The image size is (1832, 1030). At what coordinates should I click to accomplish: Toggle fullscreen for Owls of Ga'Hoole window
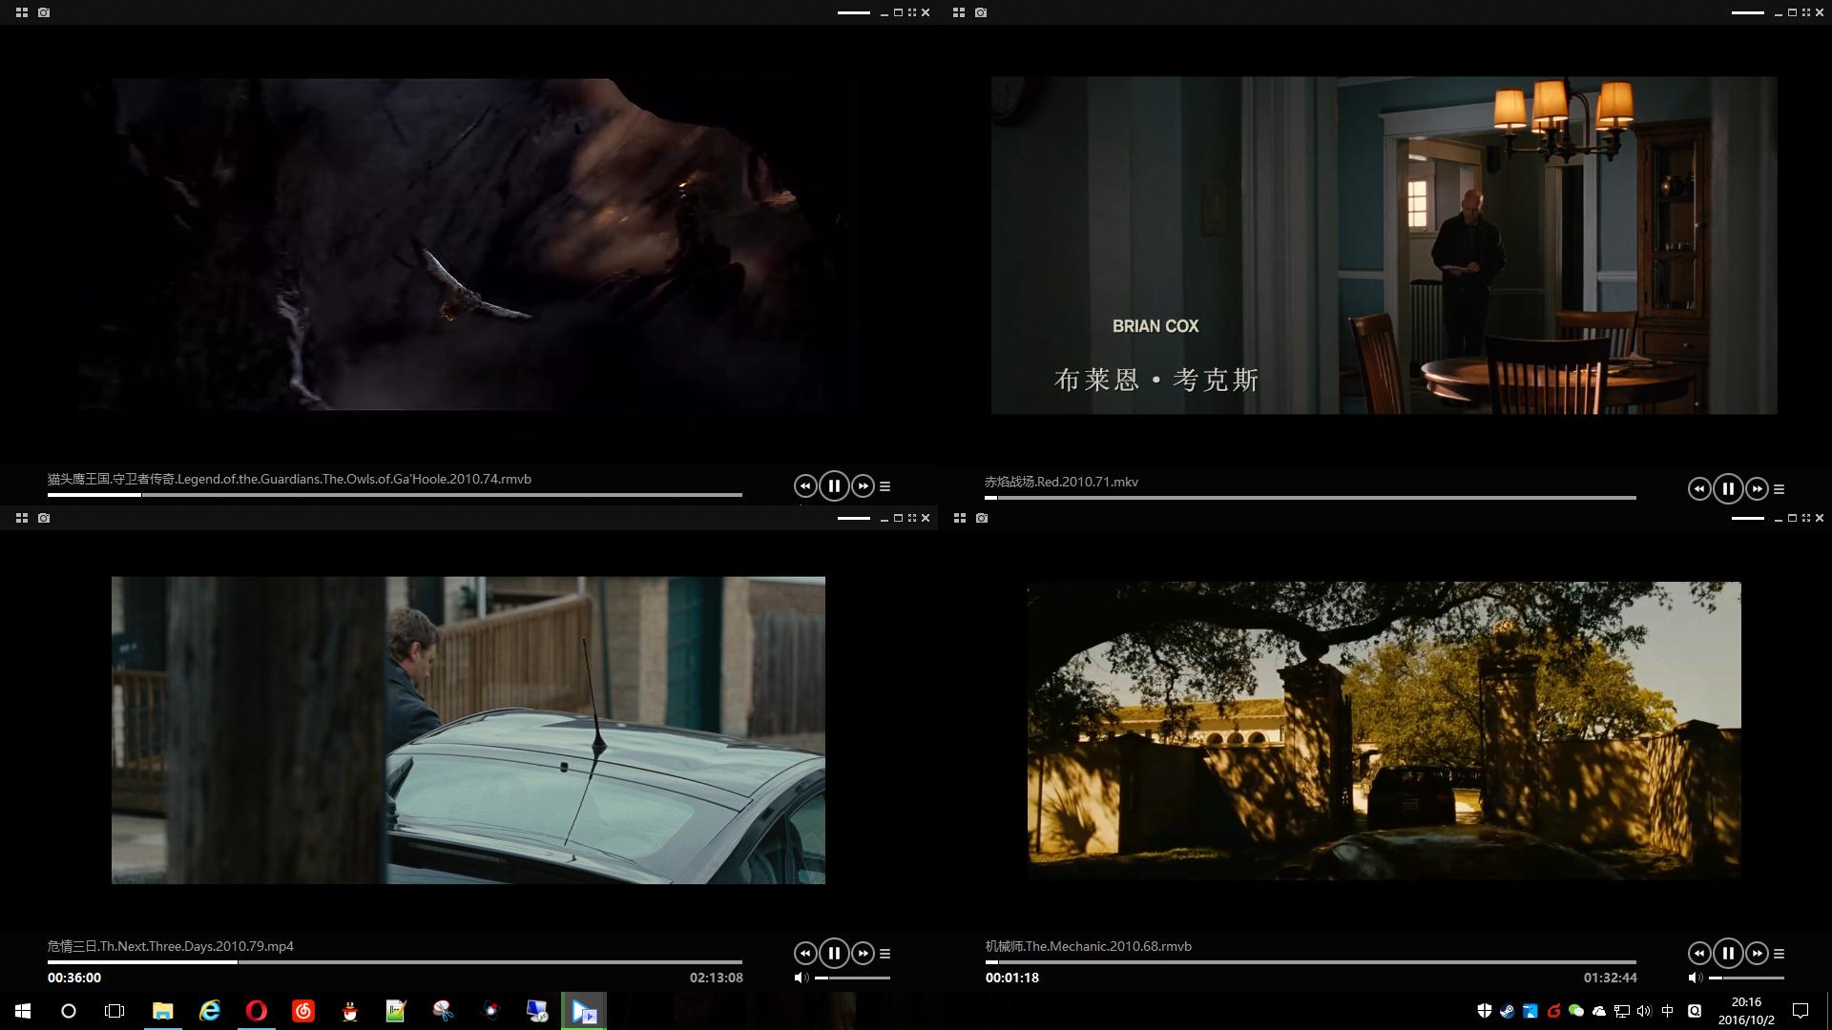tap(912, 12)
